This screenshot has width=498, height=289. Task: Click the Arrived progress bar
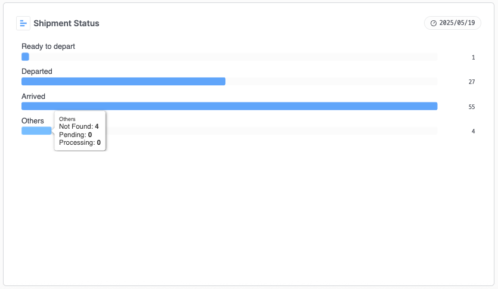229,106
